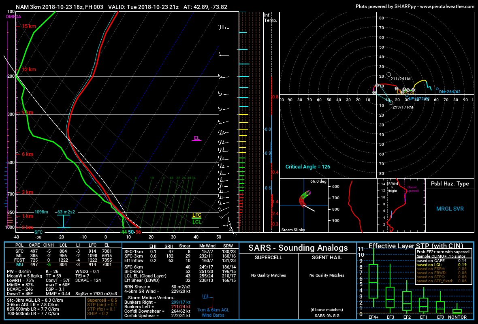Viewport: 478px width, 324px height.
Task: Click the cyan Bunkers Right value "299/17 kt"
Action: click(x=181, y=303)
